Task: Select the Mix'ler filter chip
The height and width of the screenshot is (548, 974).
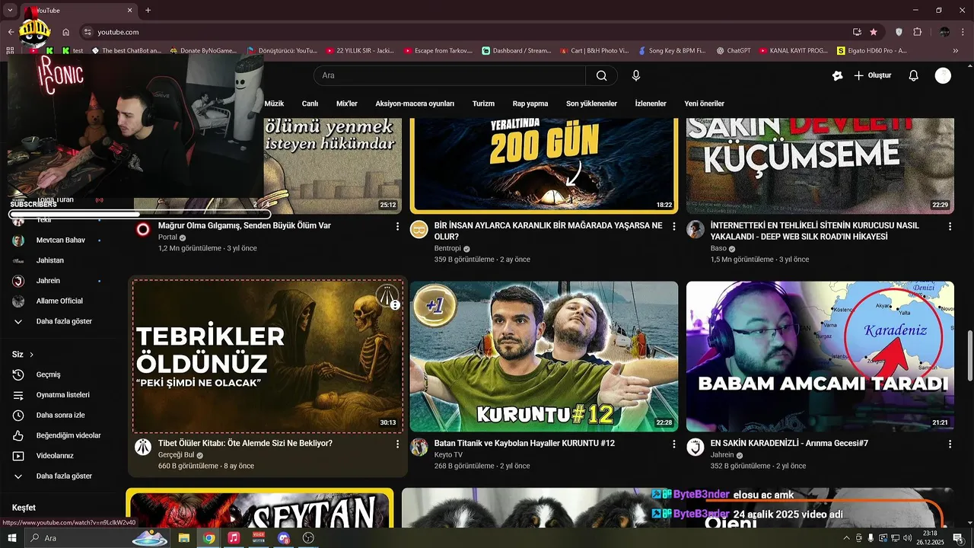Action: [x=347, y=104]
